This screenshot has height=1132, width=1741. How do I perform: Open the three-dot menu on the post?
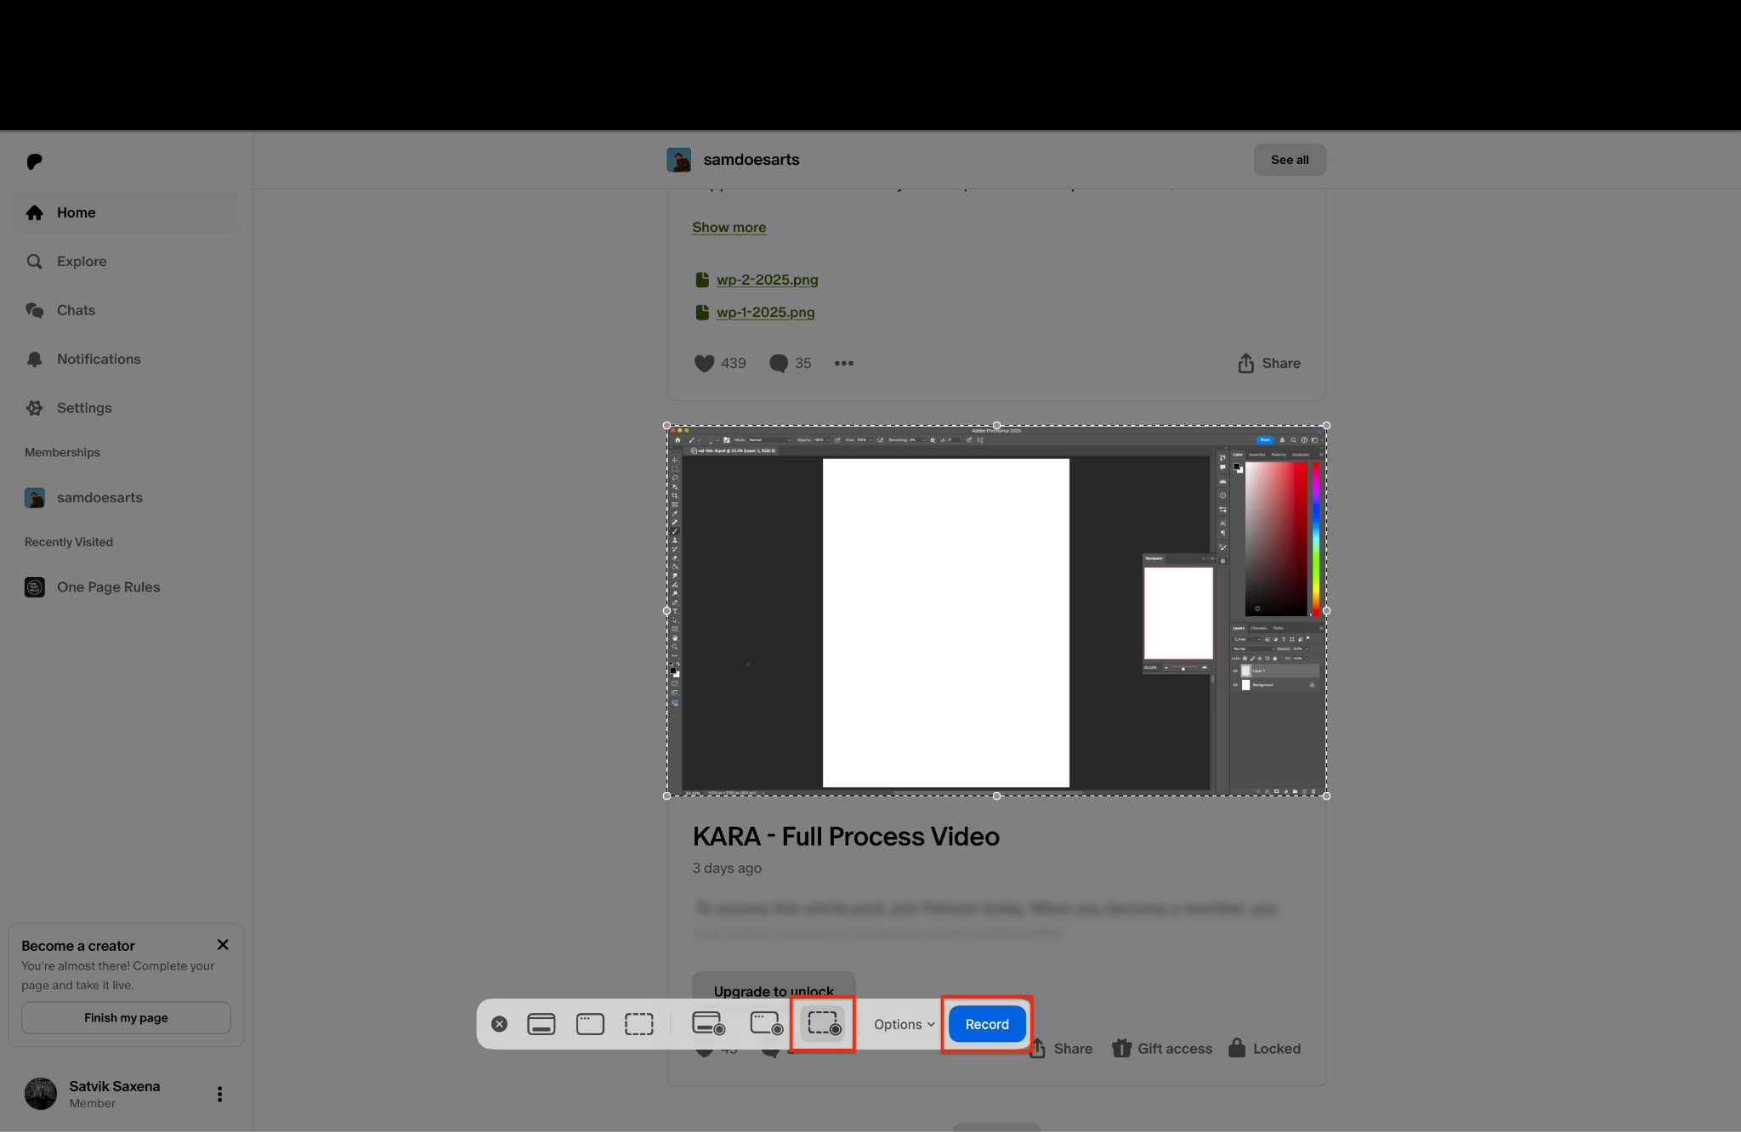coord(843,363)
